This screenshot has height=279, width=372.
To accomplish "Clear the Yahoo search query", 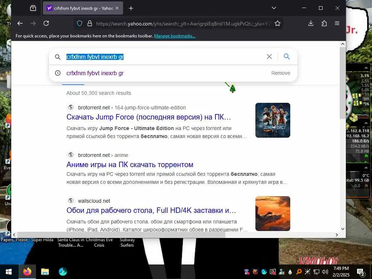I will coord(269,56).
